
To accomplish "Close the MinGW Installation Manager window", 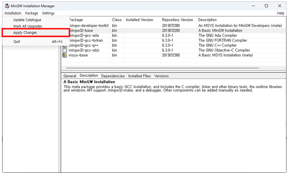I will [x=280, y=6].
